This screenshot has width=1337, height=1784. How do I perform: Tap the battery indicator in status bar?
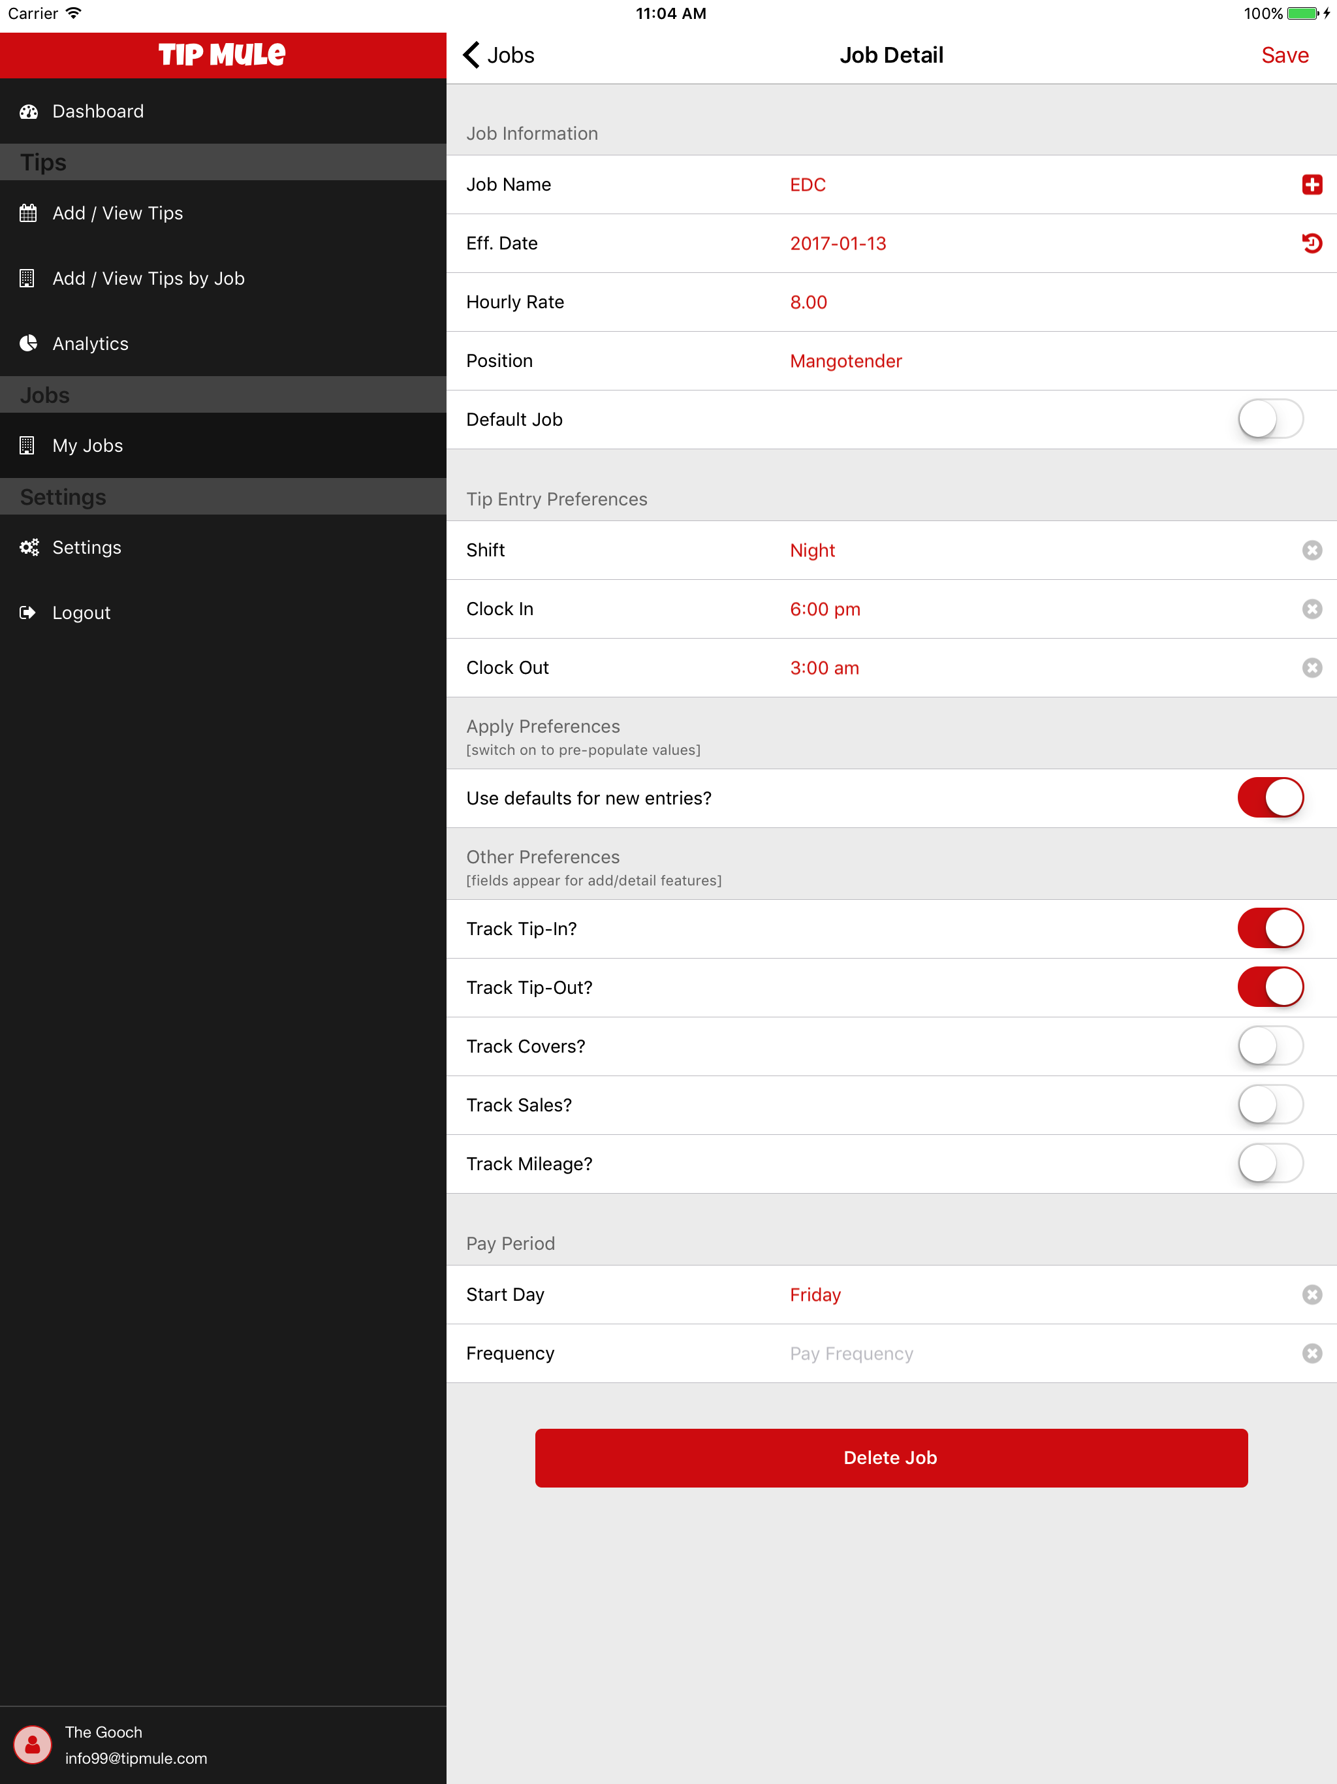click(1302, 14)
